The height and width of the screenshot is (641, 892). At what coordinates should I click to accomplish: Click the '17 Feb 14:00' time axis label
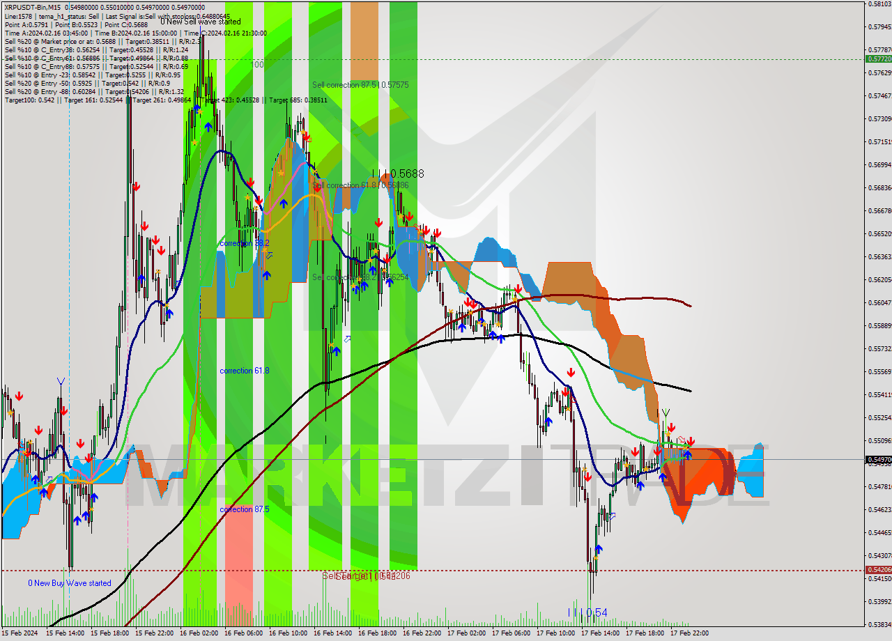pyautogui.click(x=601, y=633)
